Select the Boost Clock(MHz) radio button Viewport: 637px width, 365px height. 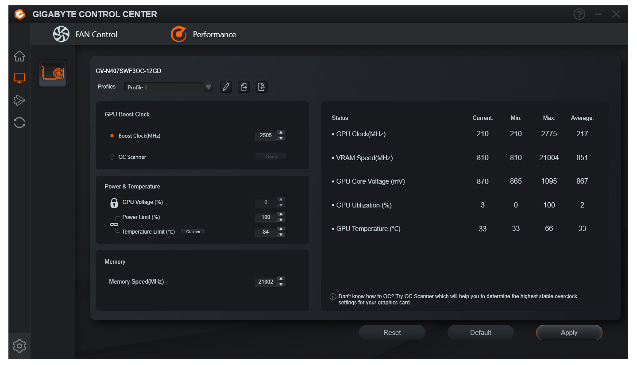click(x=112, y=136)
